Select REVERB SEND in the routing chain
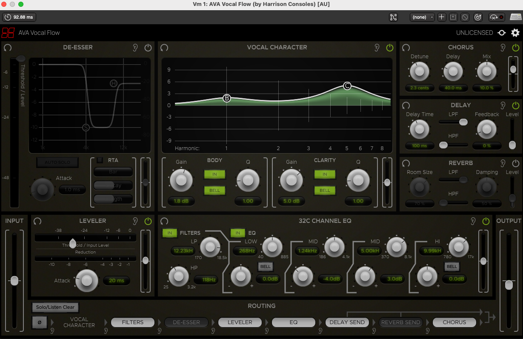 (401, 322)
